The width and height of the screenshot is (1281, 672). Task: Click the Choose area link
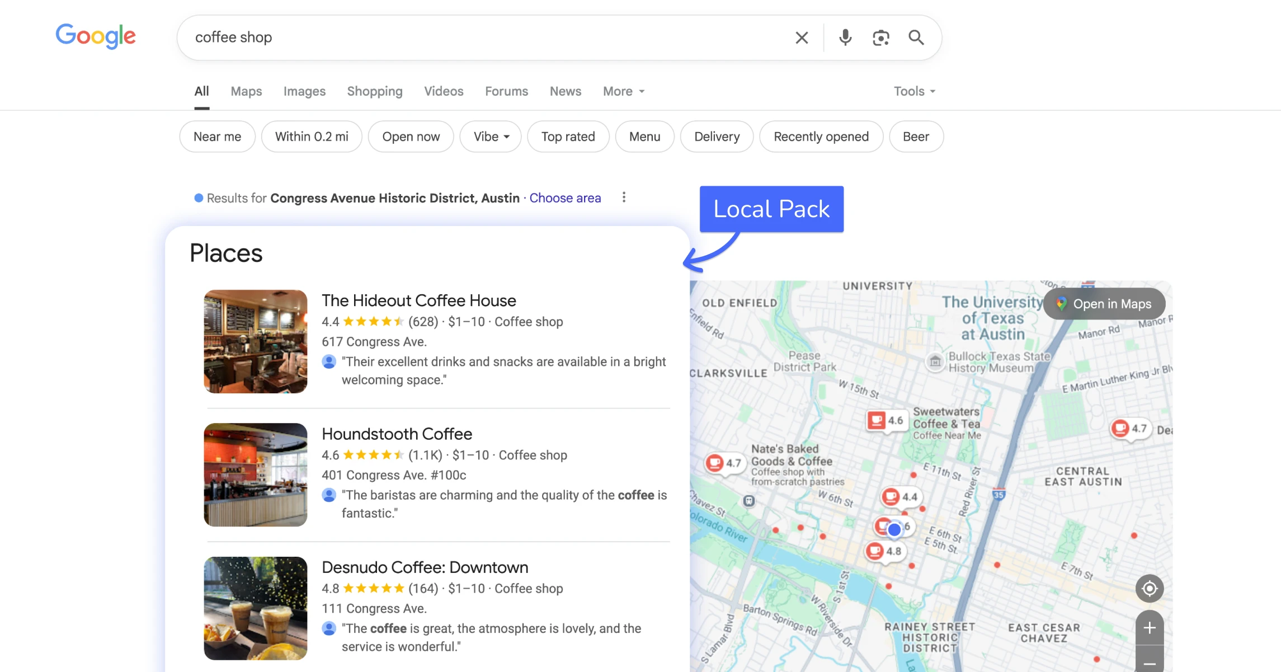565,198
